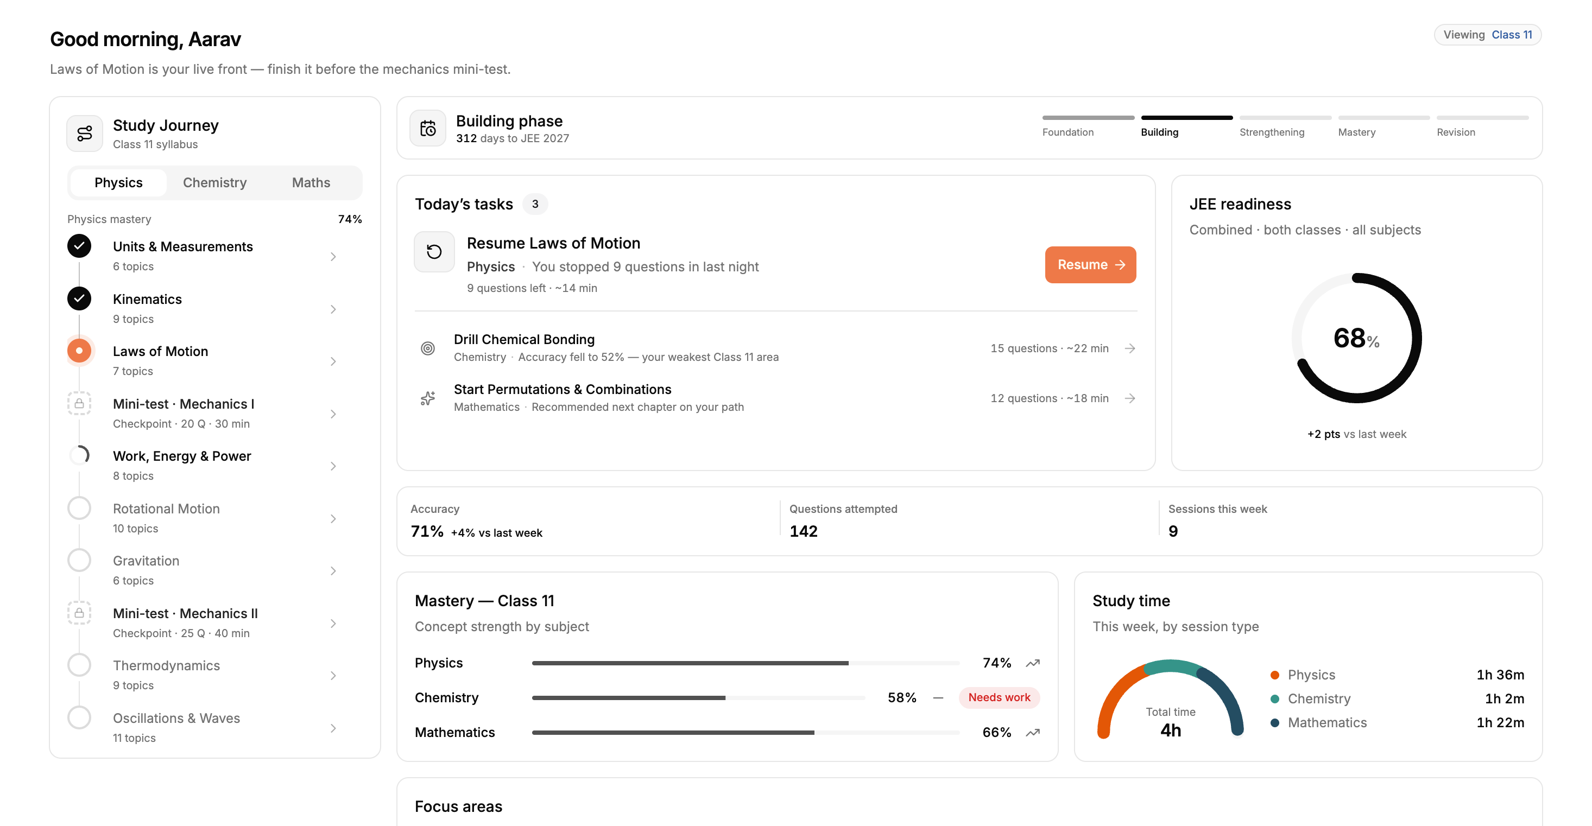Open the Drill Chemical Bonding task
This screenshot has width=1592, height=826.
coord(775,348)
